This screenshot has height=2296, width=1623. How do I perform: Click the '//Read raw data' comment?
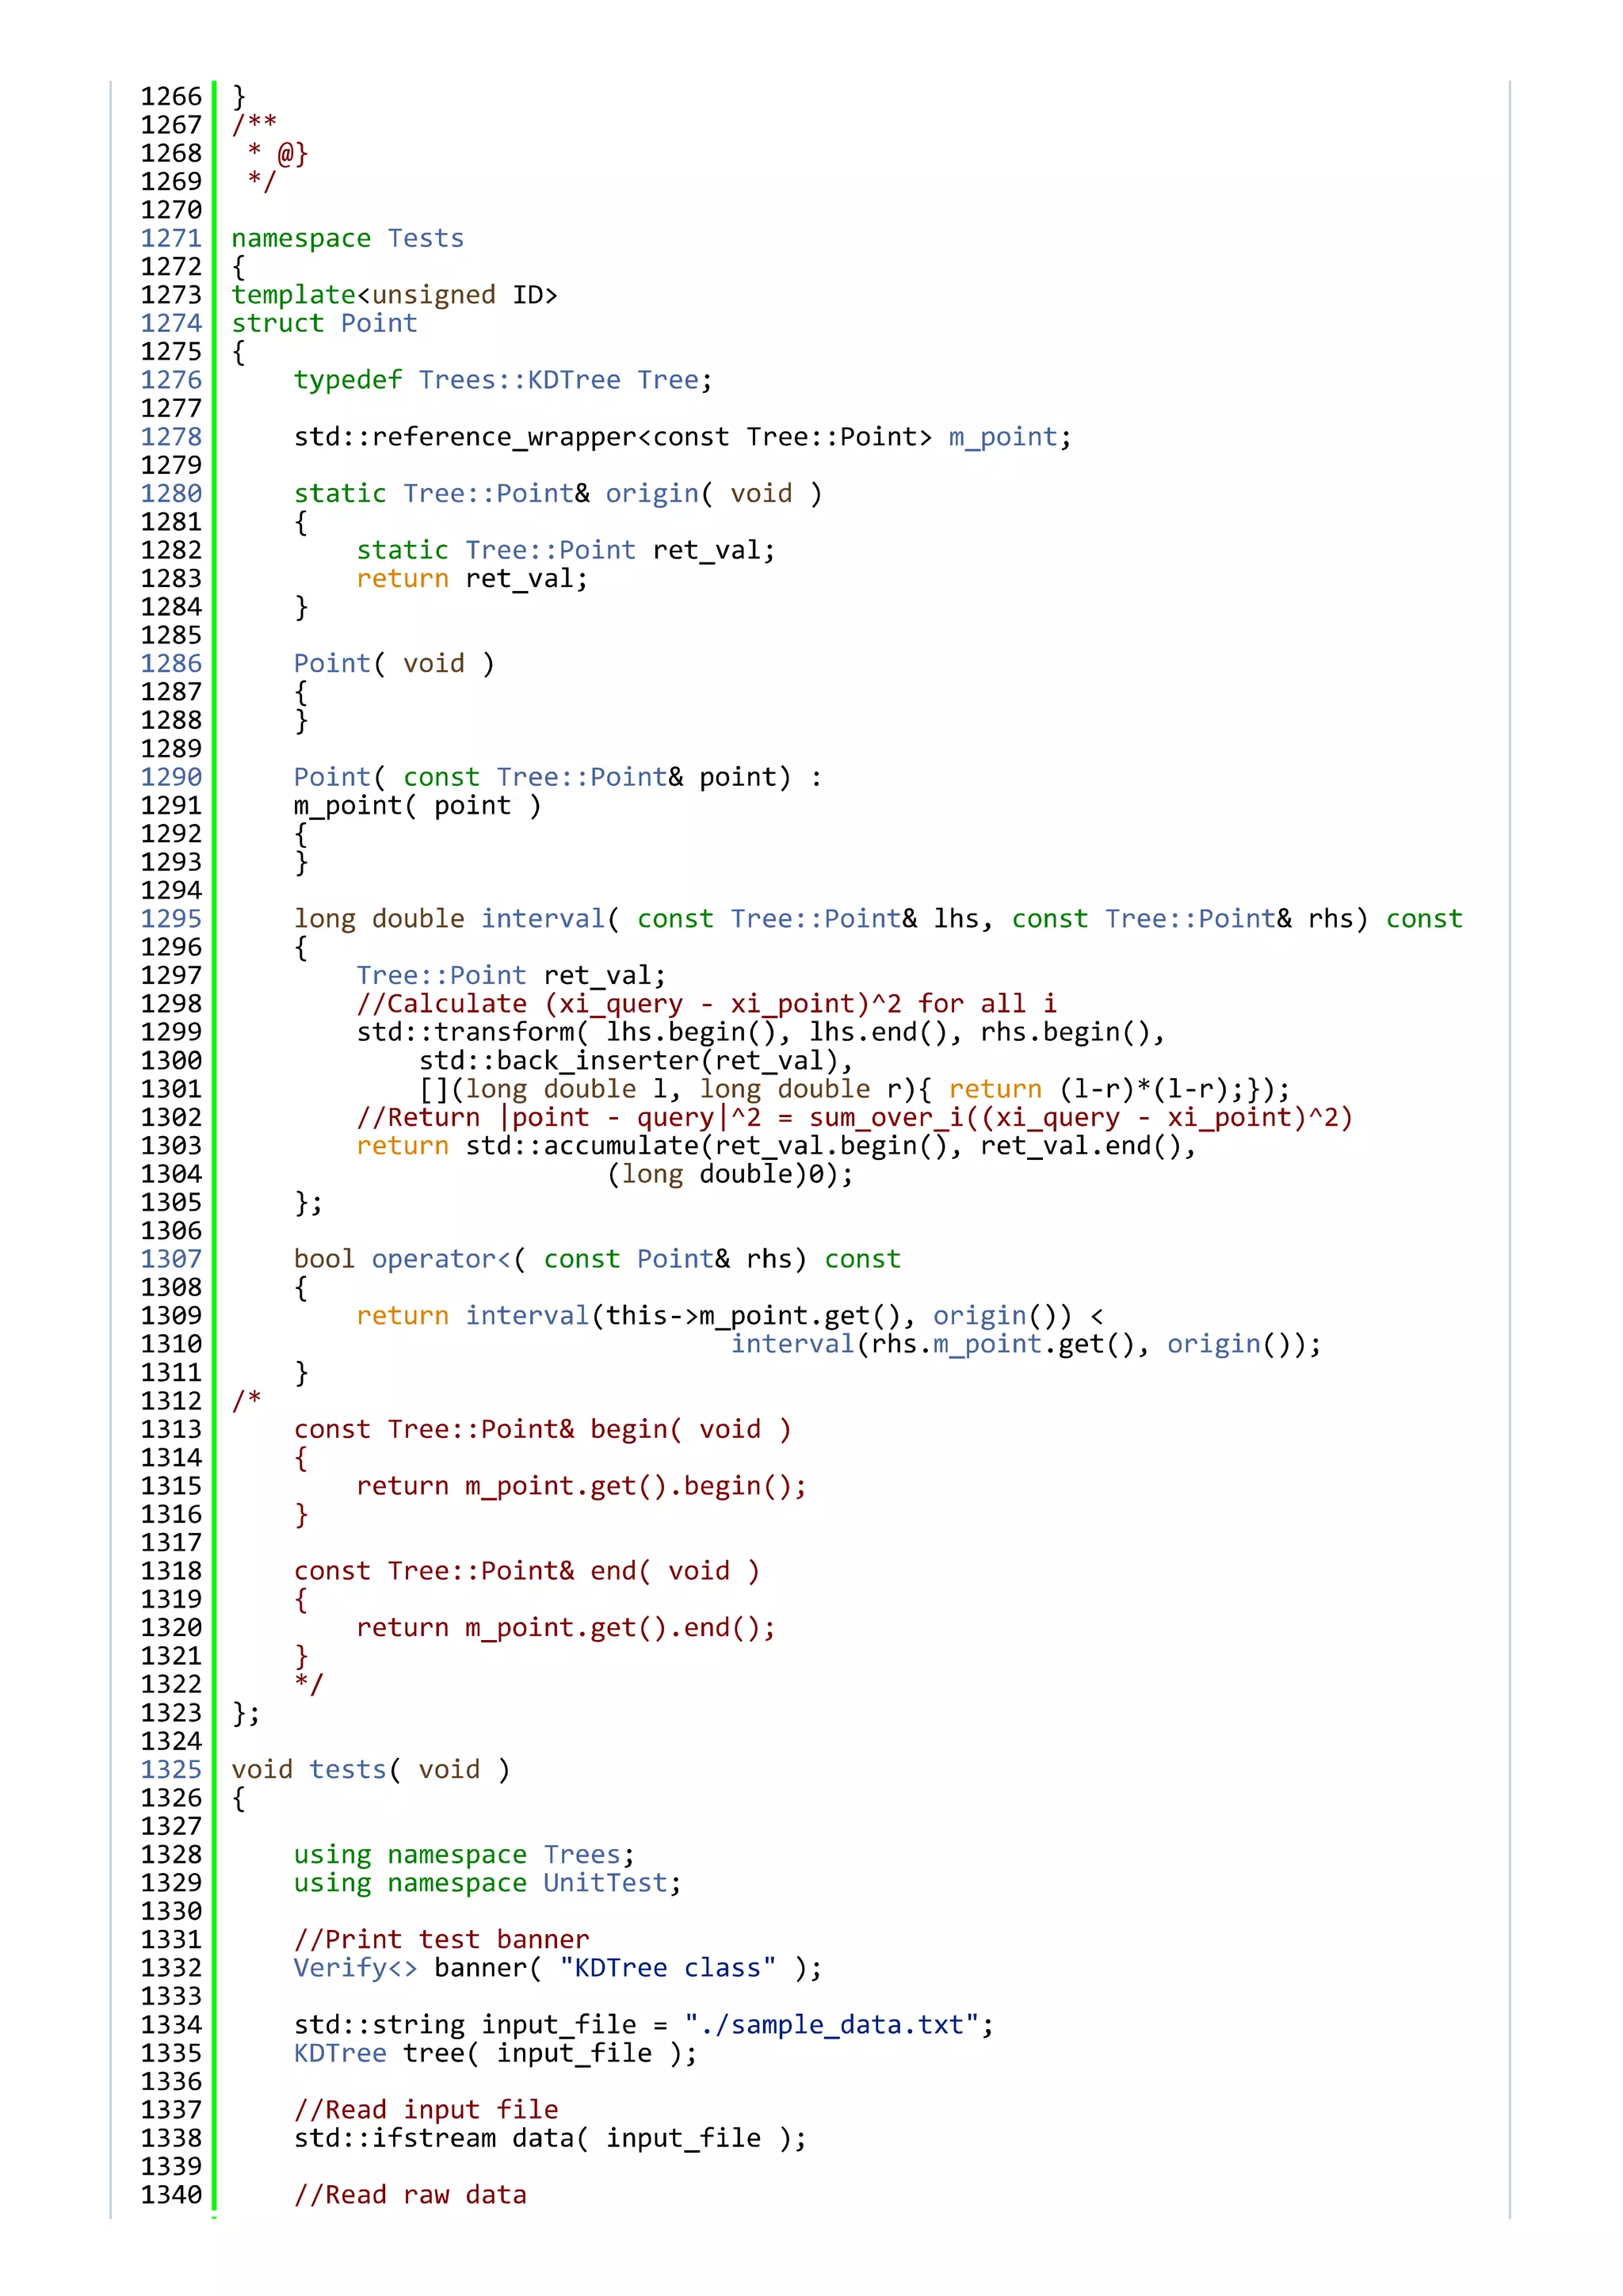coord(410,2195)
